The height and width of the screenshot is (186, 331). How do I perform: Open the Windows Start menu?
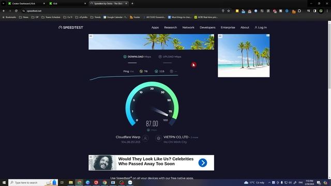[x=4, y=182]
